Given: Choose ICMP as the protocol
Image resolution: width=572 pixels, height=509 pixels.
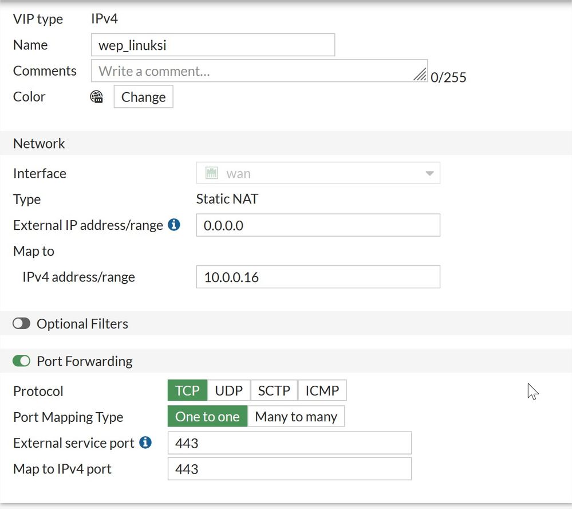Looking at the screenshot, I should [322, 390].
